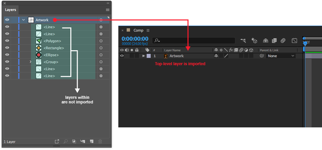Image resolution: width=322 pixels, height=150 pixels.
Task: Open the Comp panel menu
Action: tap(148, 30)
